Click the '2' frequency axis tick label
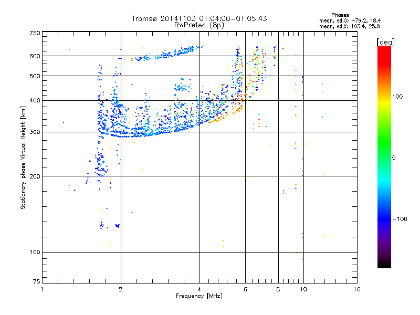 [121, 289]
